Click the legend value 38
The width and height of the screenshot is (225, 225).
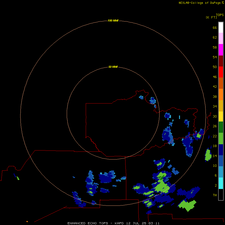tap(215, 96)
